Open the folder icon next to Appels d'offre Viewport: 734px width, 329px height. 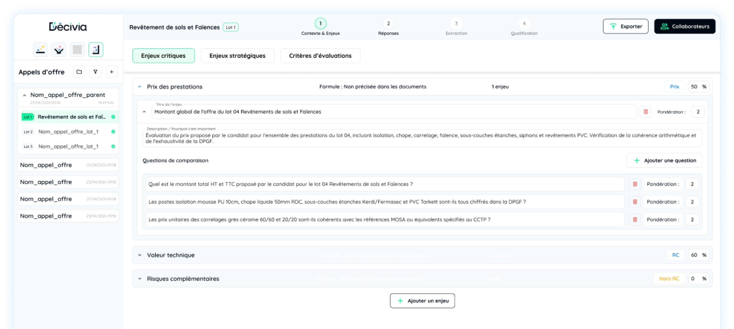tap(79, 72)
